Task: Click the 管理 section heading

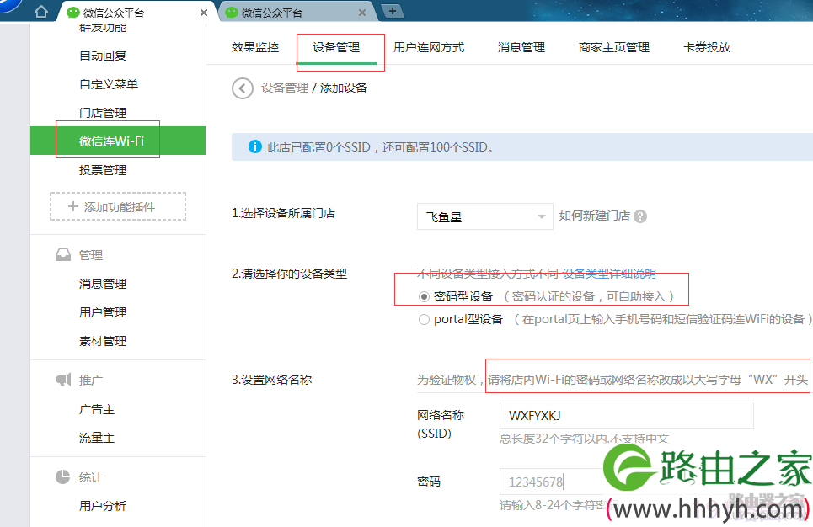Action: click(91, 255)
